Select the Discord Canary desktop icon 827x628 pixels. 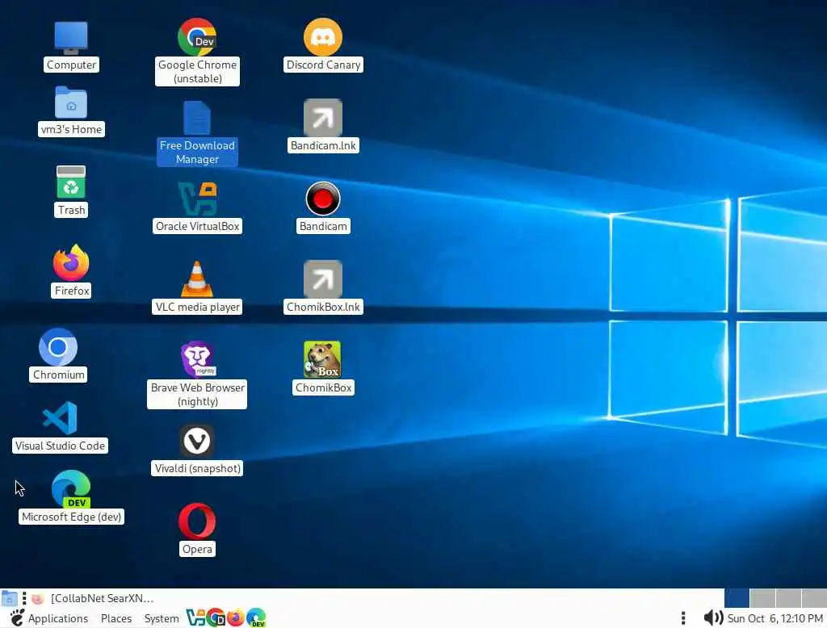[x=323, y=37]
